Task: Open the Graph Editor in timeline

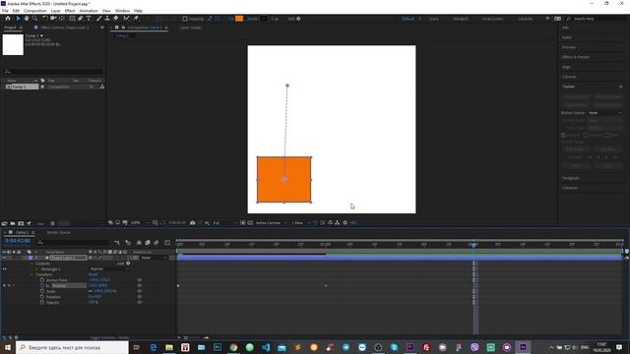Action: [167, 243]
